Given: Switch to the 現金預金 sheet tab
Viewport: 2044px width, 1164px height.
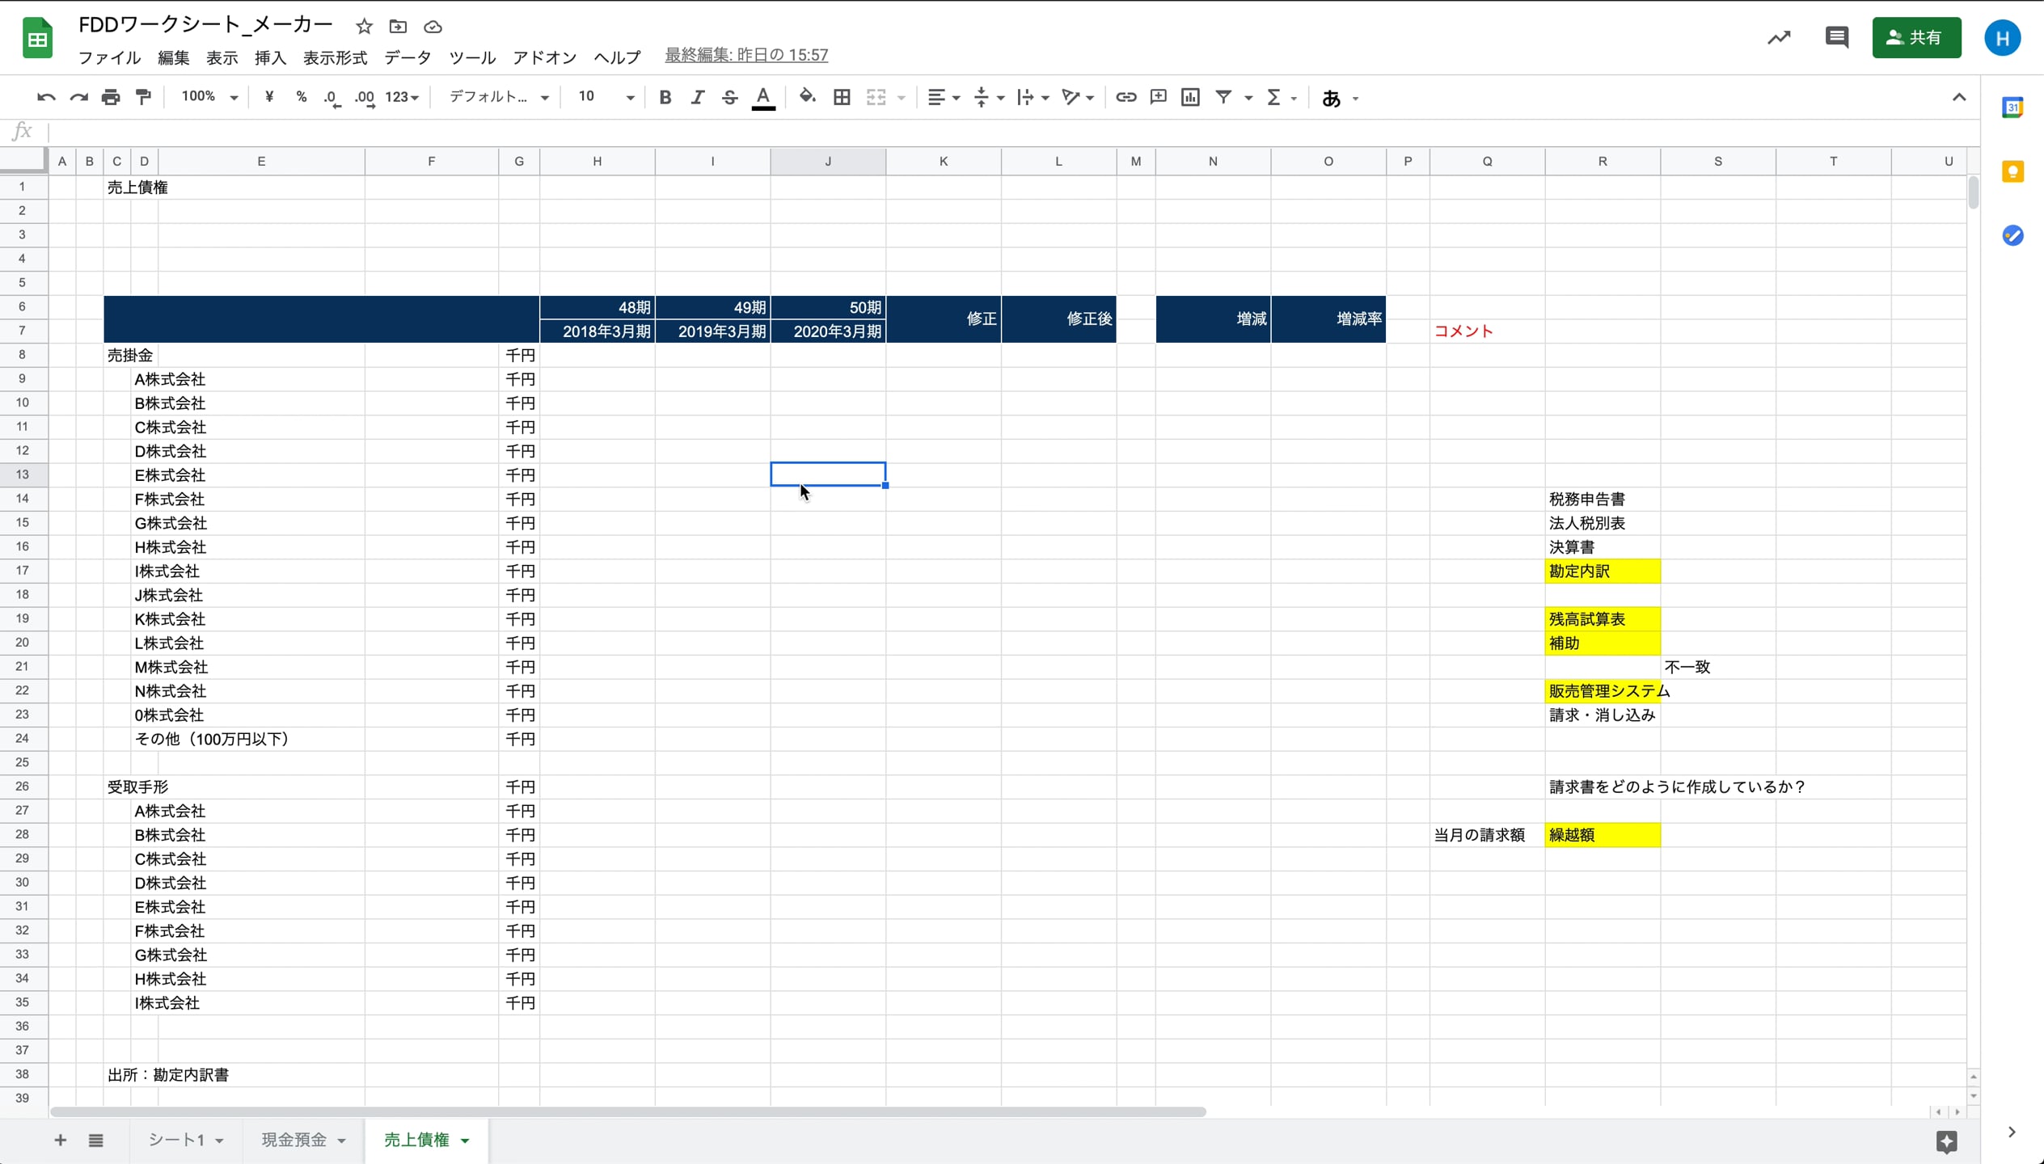Looking at the screenshot, I should (x=294, y=1140).
